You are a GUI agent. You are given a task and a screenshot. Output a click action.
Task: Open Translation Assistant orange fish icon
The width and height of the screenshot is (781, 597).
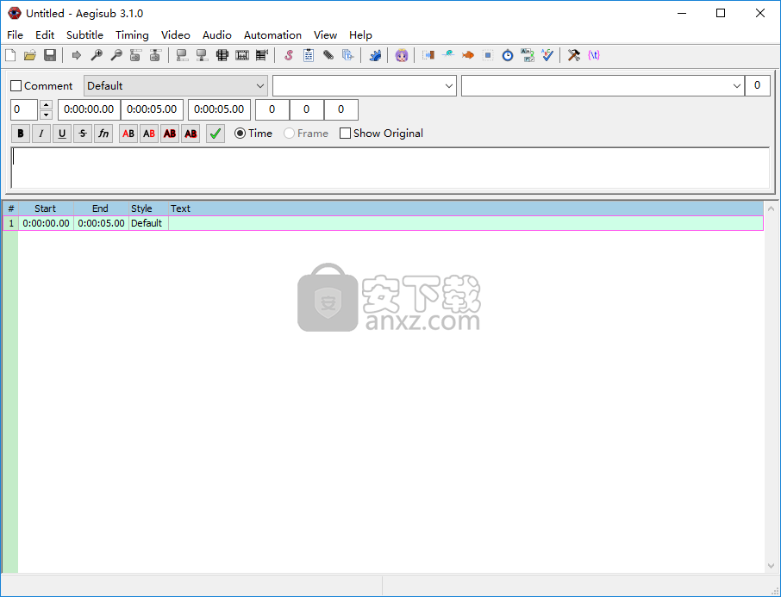click(x=468, y=55)
